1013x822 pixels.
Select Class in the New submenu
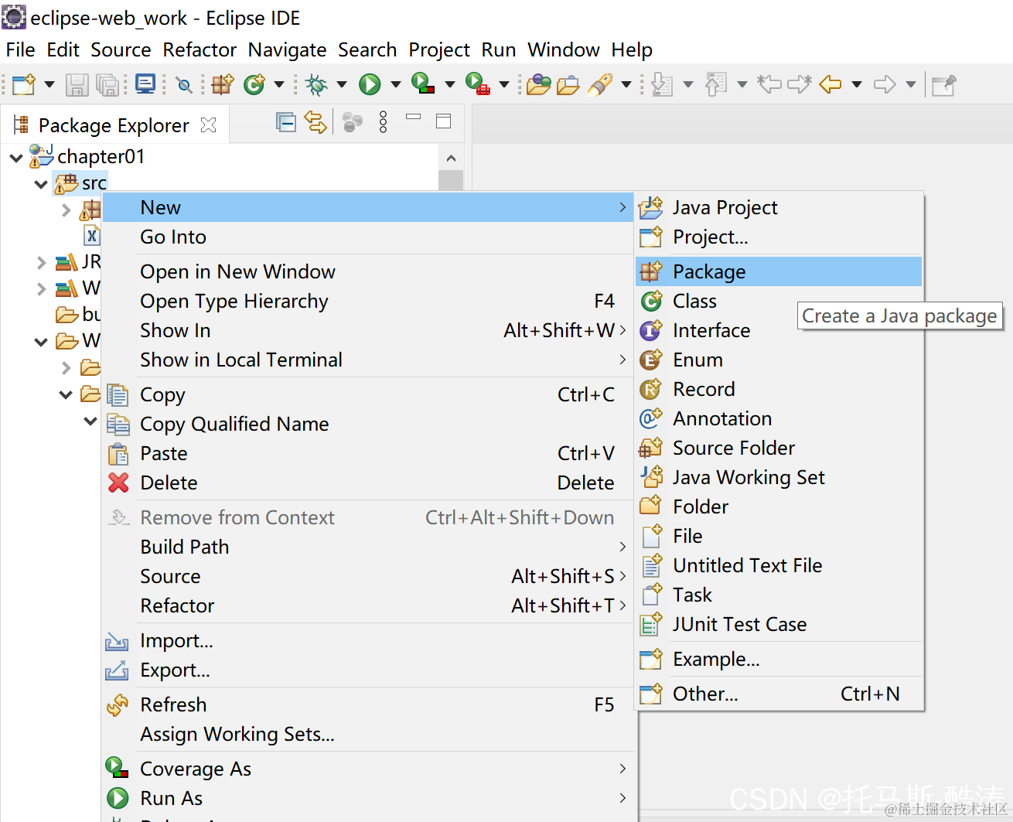point(779,301)
